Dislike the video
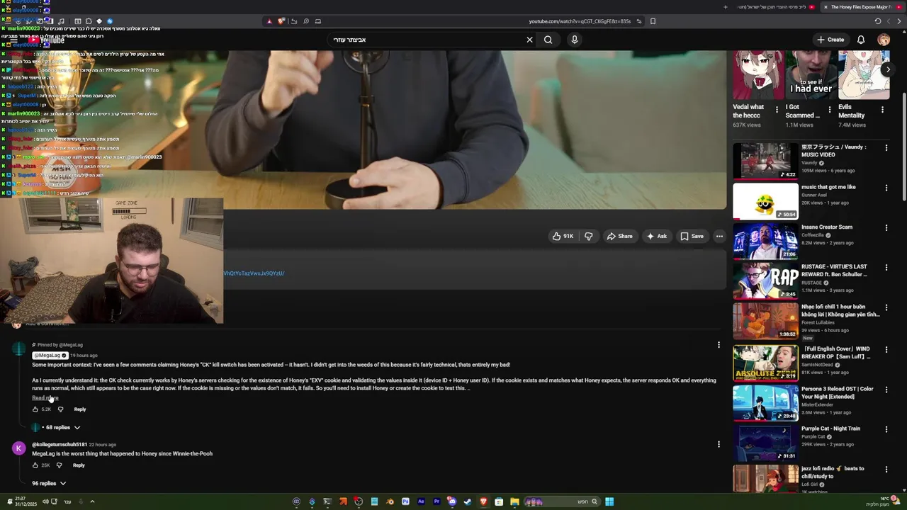Viewport: 907px width, 510px height. pyautogui.click(x=588, y=236)
